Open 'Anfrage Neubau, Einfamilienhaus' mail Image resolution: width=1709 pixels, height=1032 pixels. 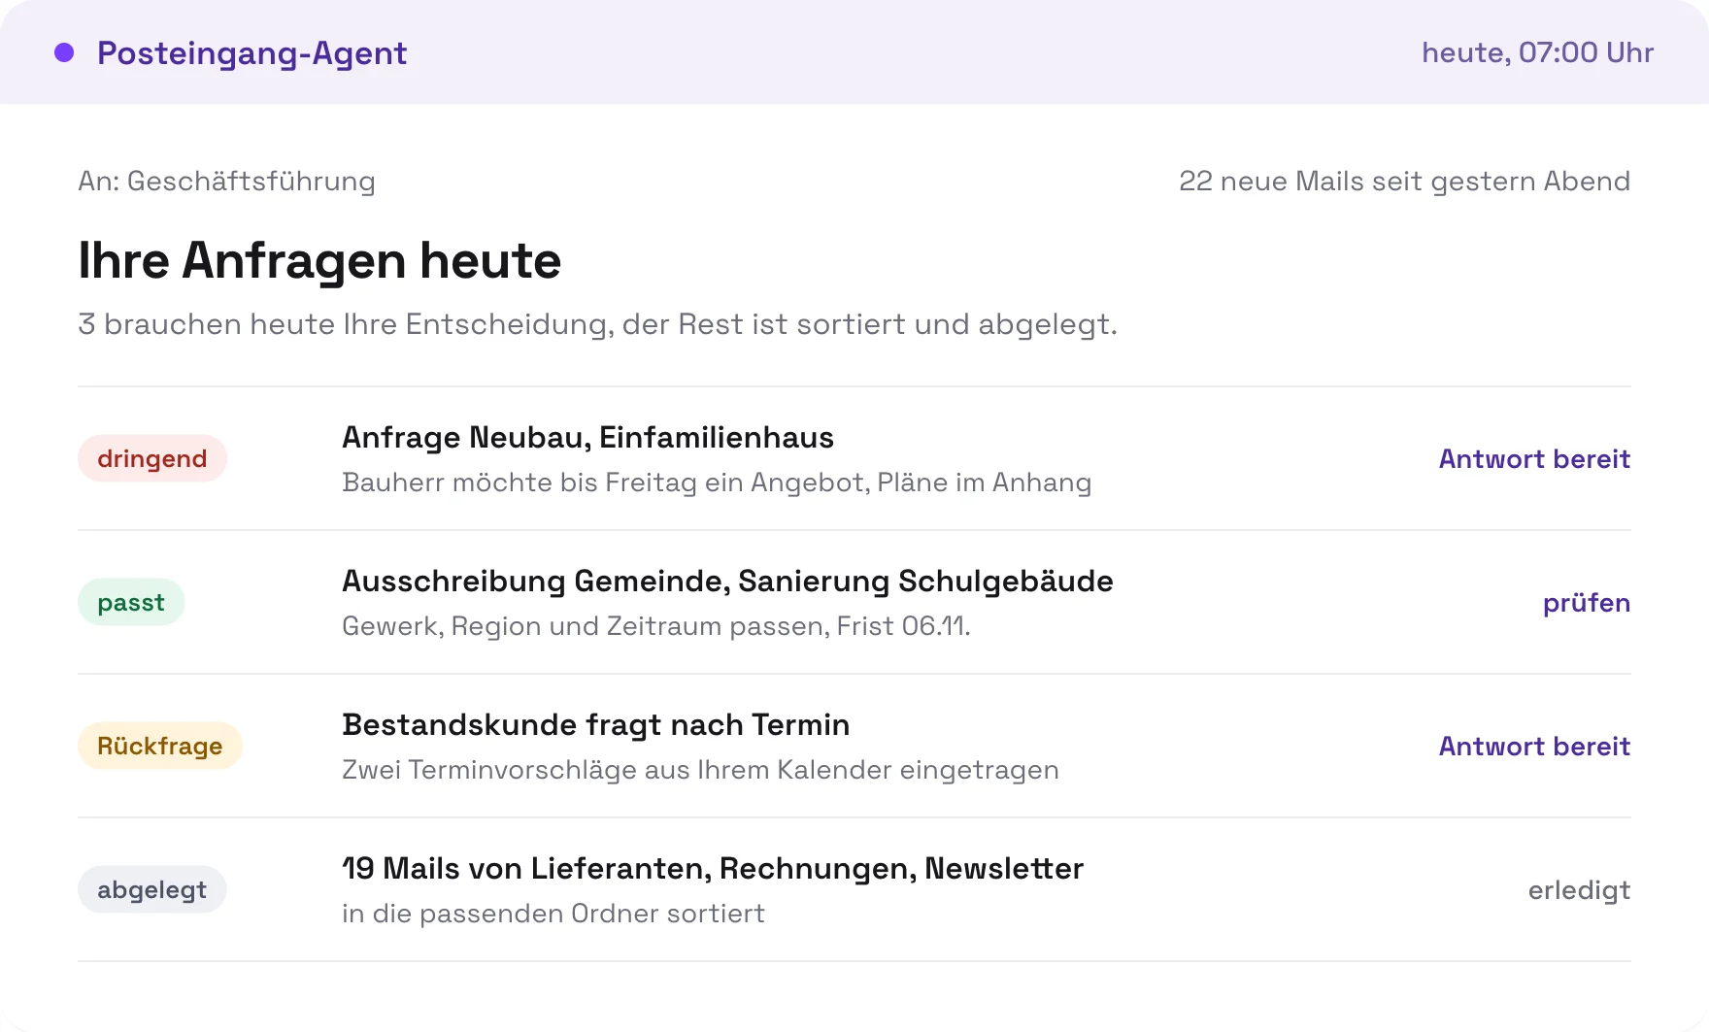pyautogui.click(x=587, y=438)
